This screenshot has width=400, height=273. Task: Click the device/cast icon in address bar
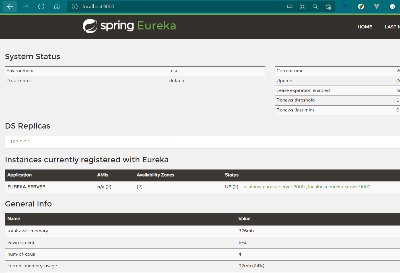click(x=290, y=7)
